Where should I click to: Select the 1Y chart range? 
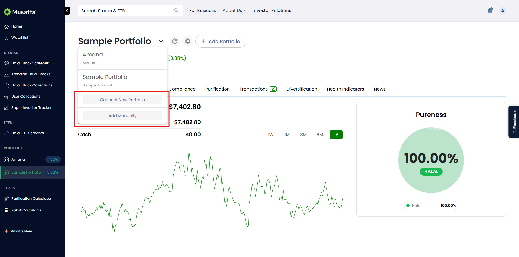point(336,135)
